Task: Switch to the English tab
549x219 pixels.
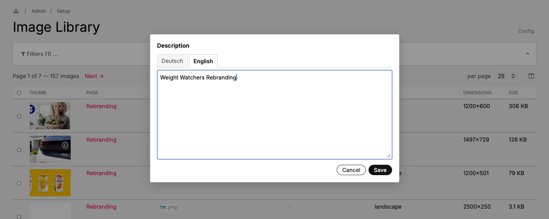Action: [x=203, y=61]
